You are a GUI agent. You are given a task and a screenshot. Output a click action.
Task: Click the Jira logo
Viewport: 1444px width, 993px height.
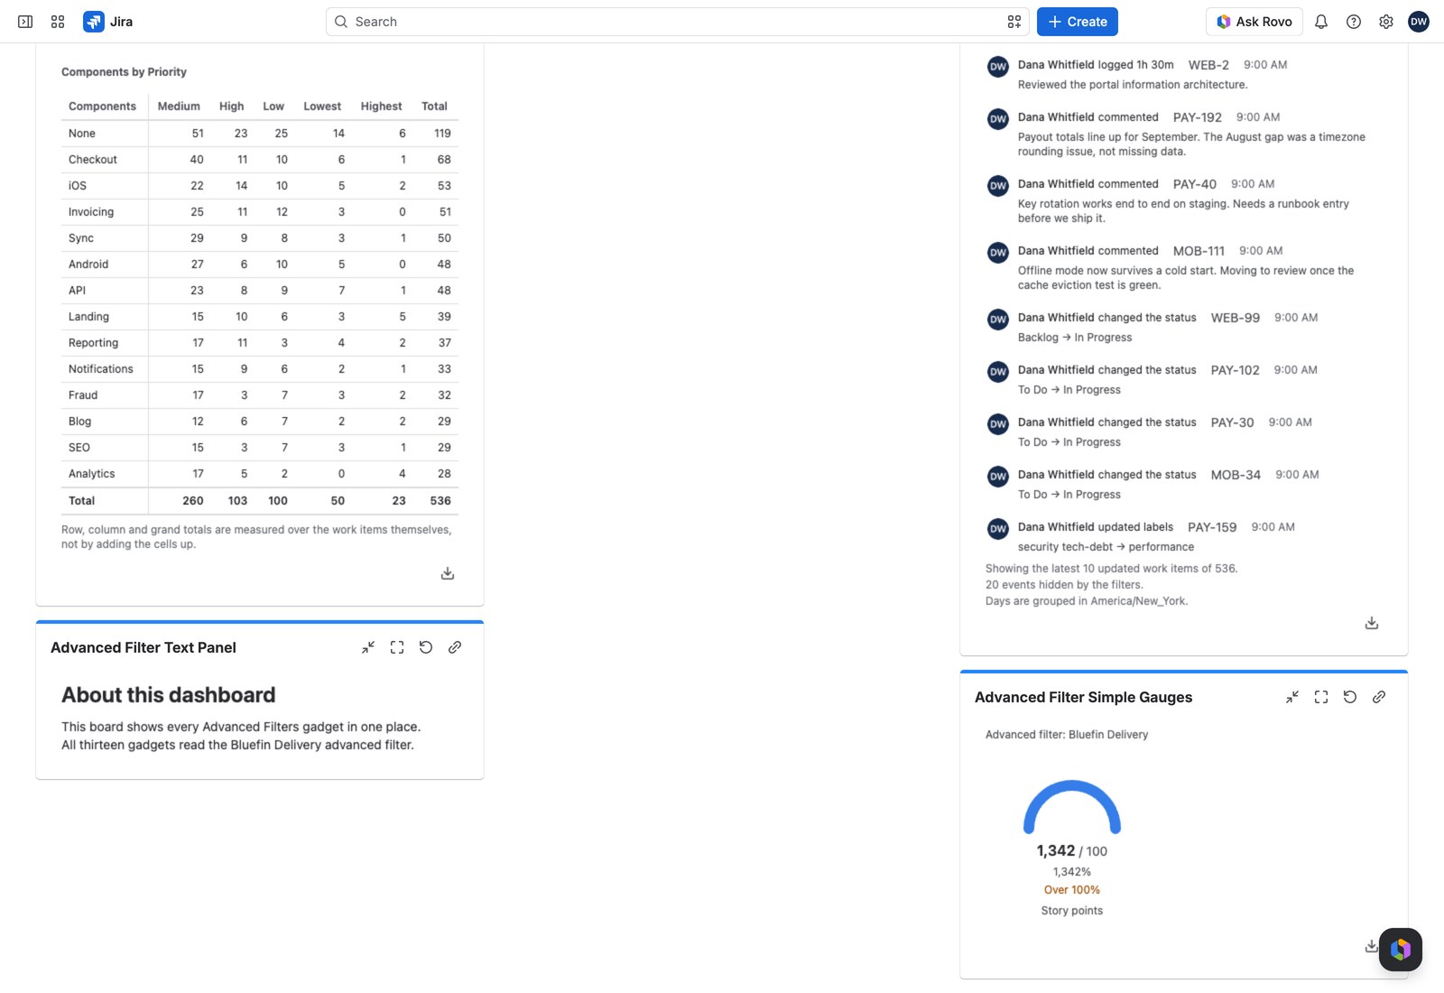tap(107, 22)
